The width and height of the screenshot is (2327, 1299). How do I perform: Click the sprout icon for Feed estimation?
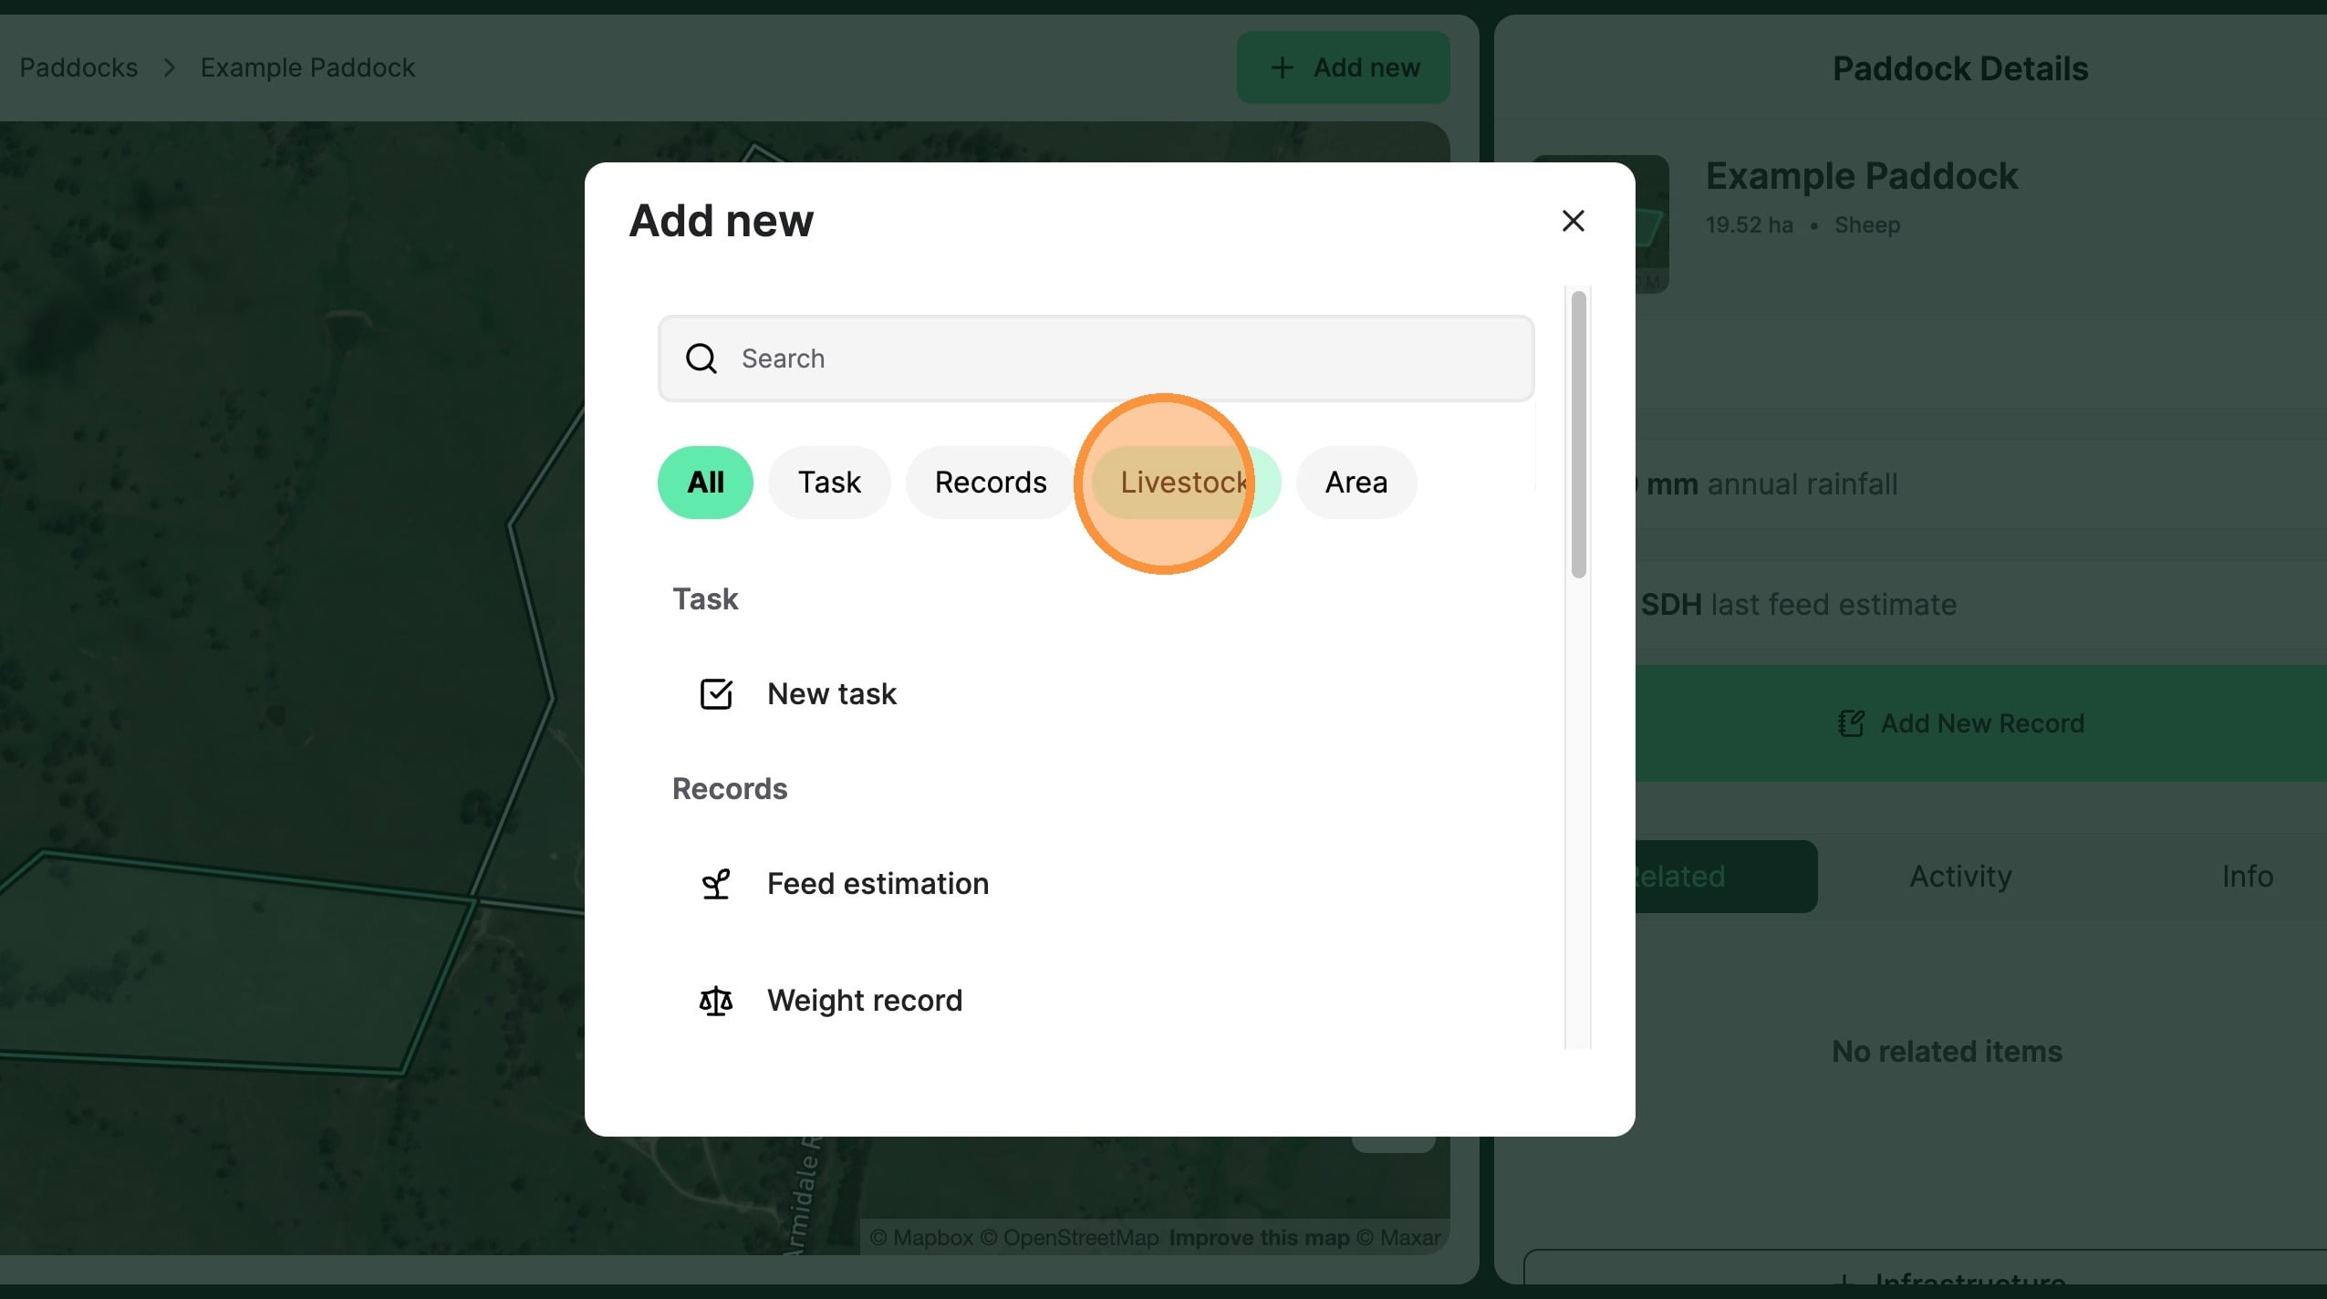click(715, 884)
